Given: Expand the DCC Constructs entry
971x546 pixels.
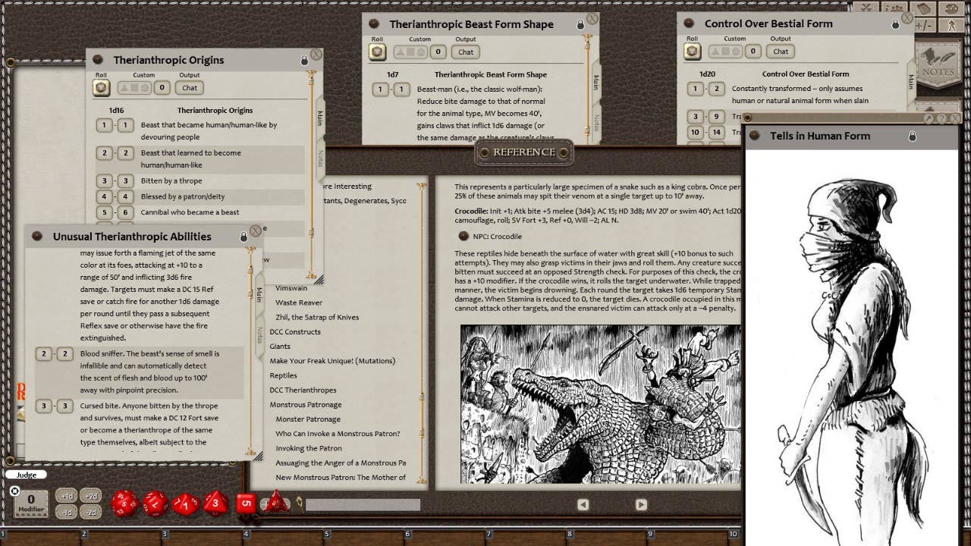Looking at the screenshot, I should [x=295, y=331].
